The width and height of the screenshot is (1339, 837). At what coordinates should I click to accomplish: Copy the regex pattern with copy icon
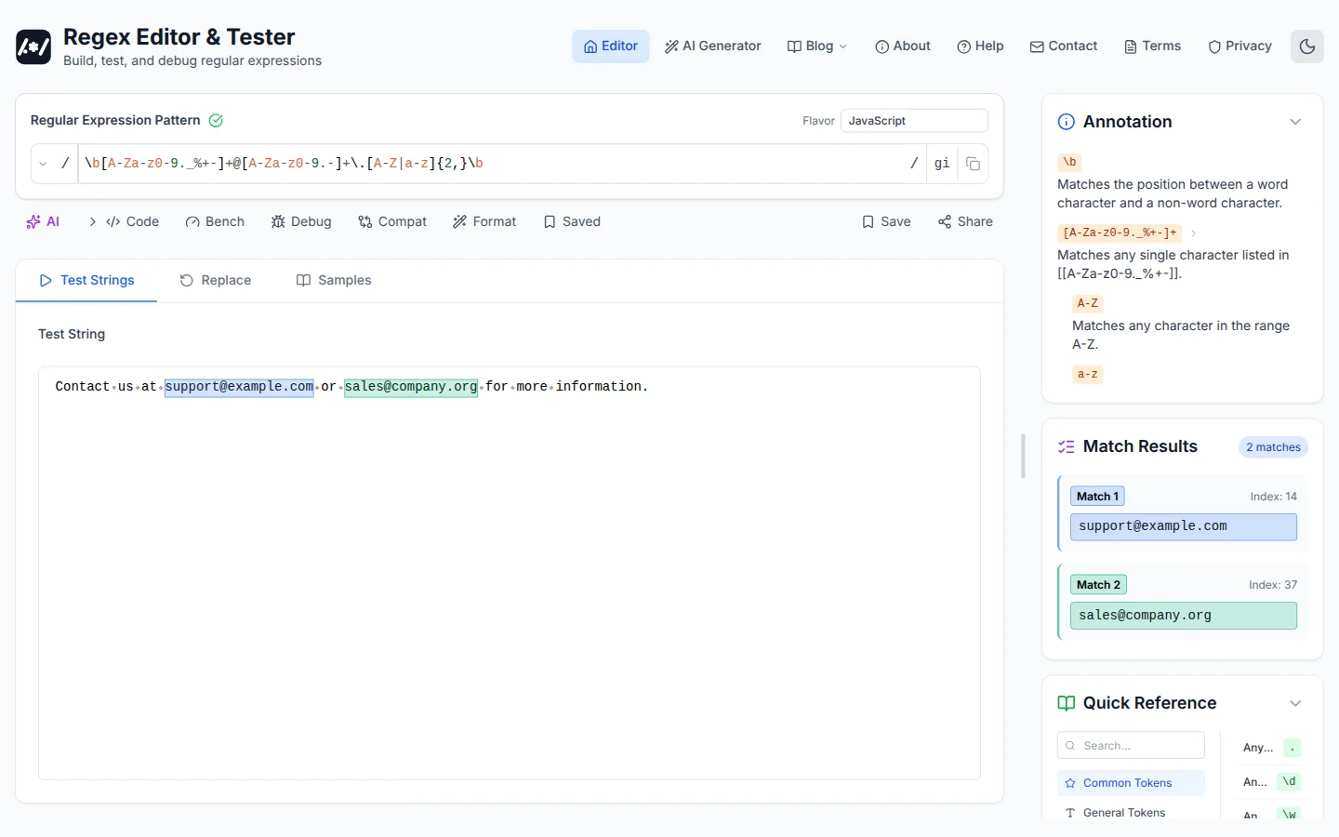[x=973, y=164]
